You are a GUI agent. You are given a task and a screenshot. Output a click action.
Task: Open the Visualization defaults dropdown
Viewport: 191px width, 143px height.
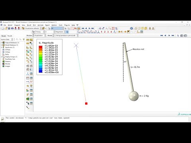[x=41, y=28]
